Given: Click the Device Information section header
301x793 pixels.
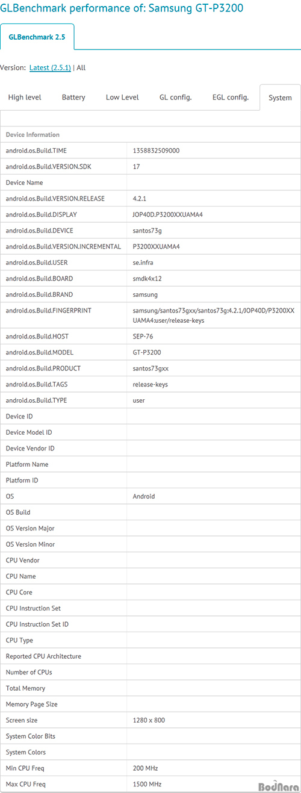Looking at the screenshot, I should (150, 135).
